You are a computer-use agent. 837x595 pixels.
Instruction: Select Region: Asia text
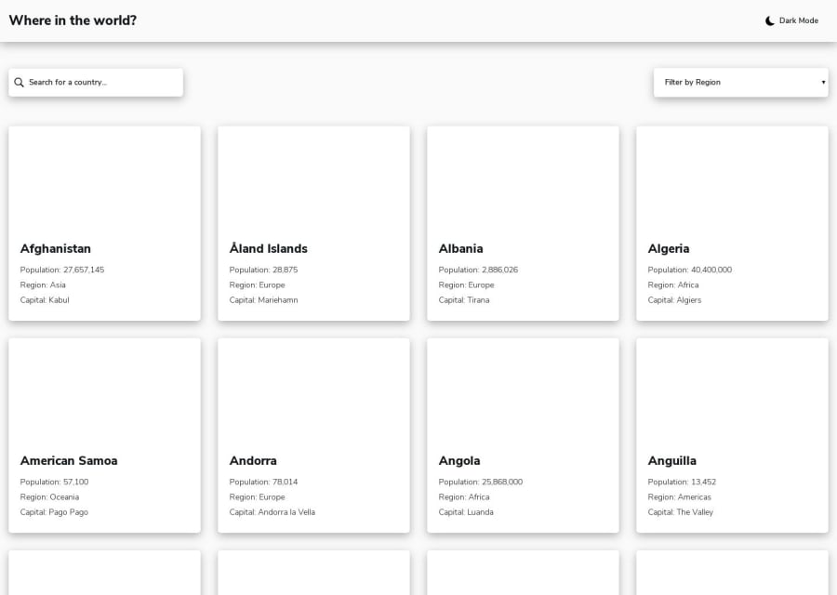pyautogui.click(x=43, y=285)
